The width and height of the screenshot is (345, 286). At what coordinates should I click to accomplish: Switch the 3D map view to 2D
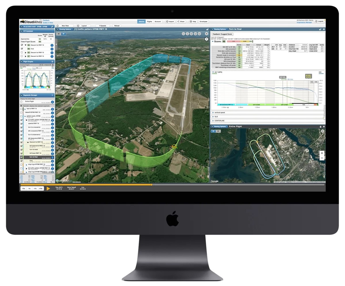59,34
